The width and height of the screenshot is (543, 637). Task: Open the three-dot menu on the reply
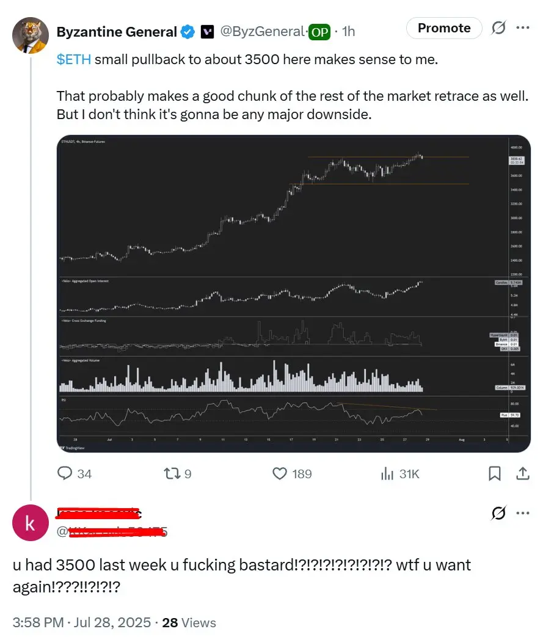[x=523, y=513]
